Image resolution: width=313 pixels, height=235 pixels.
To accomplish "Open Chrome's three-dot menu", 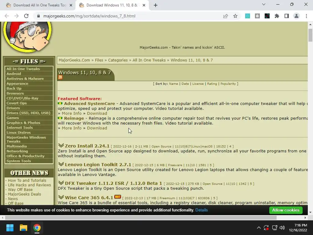I will click(306, 16).
